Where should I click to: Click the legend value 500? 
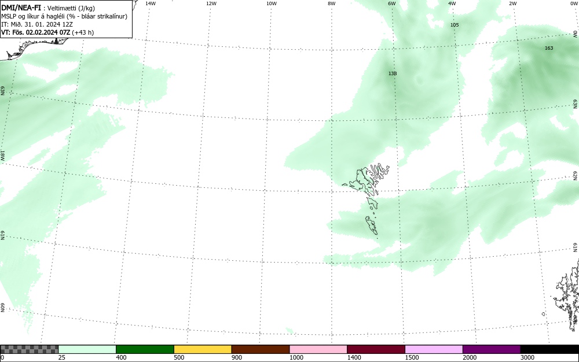tap(179, 357)
